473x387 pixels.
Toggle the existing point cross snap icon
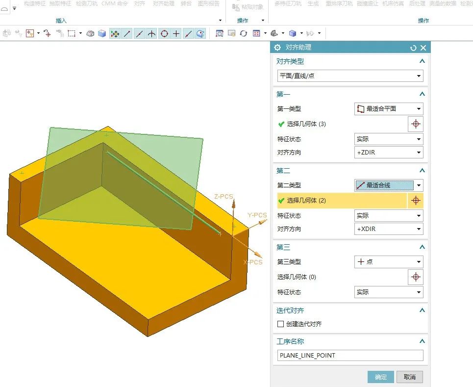pyautogui.click(x=176, y=33)
